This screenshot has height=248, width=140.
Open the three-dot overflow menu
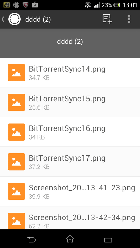click(x=129, y=19)
